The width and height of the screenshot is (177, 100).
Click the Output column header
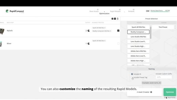coord(88,22)
